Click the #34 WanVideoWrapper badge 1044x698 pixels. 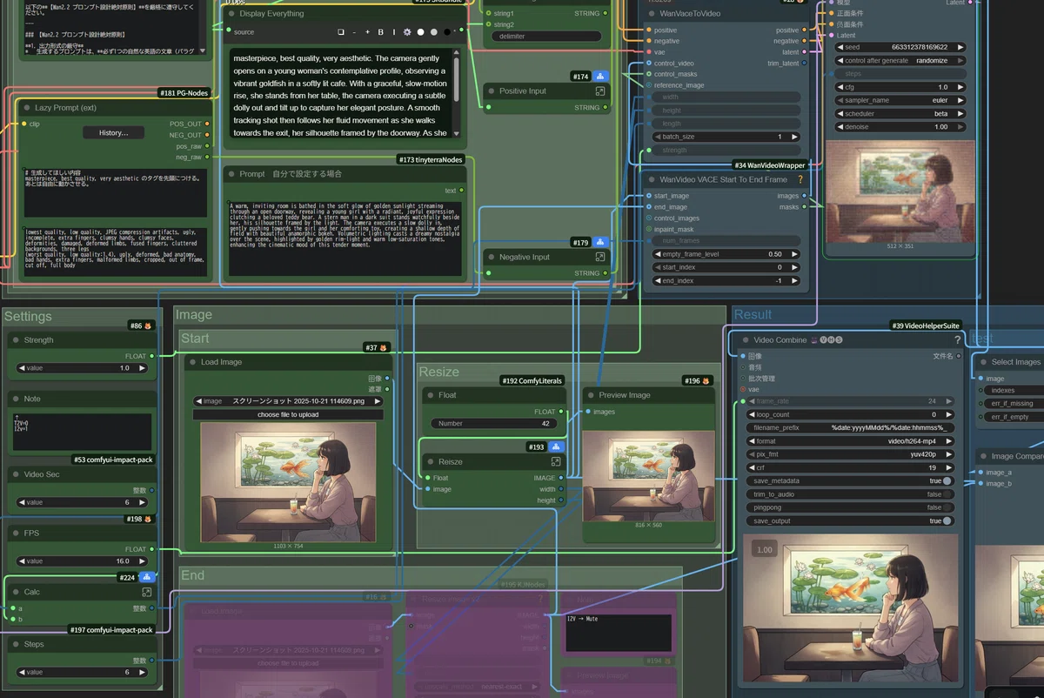coord(770,164)
